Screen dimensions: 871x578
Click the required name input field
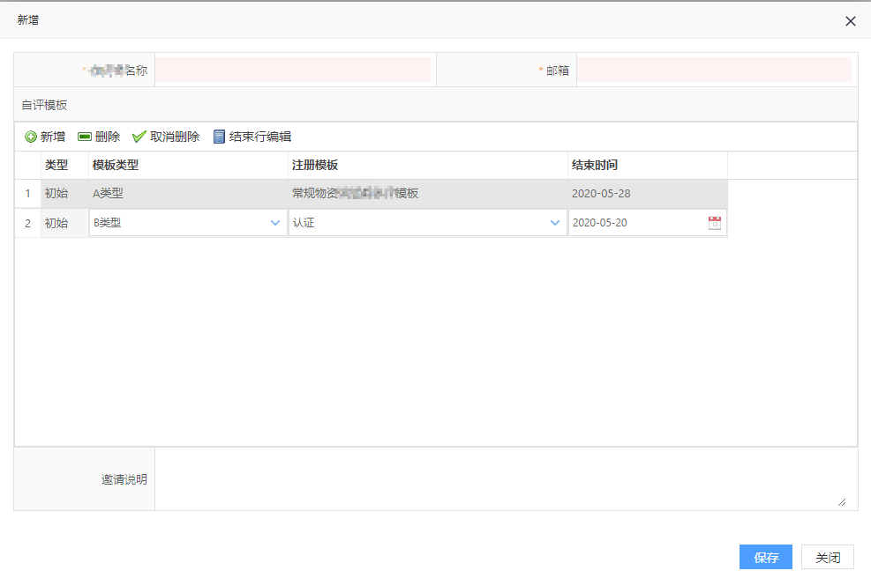coord(295,70)
